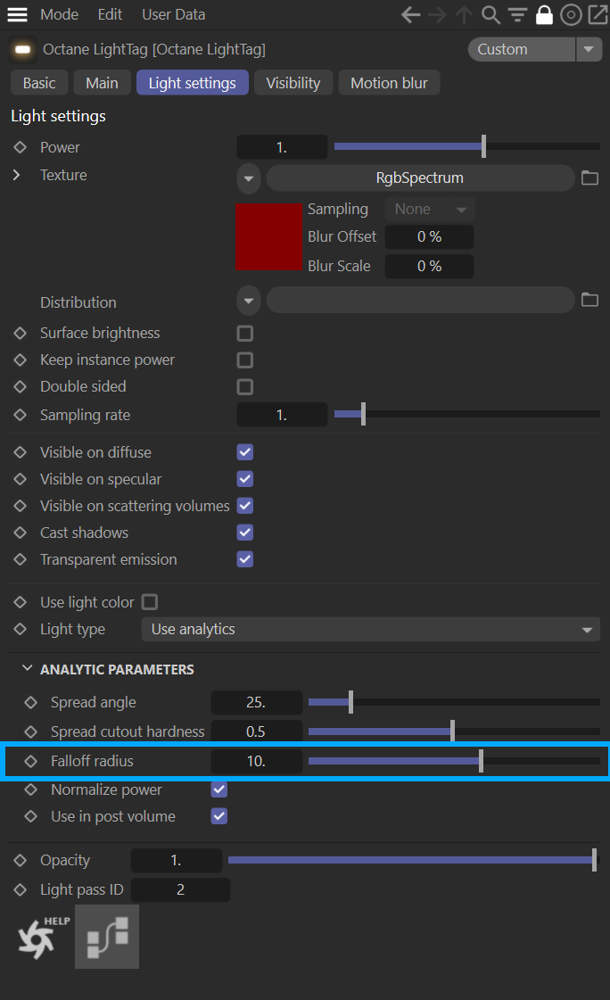Viewport: 610px width, 1000px height.
Task: Enable the Surface brightness checkbox
Action: tap(245, 334)
